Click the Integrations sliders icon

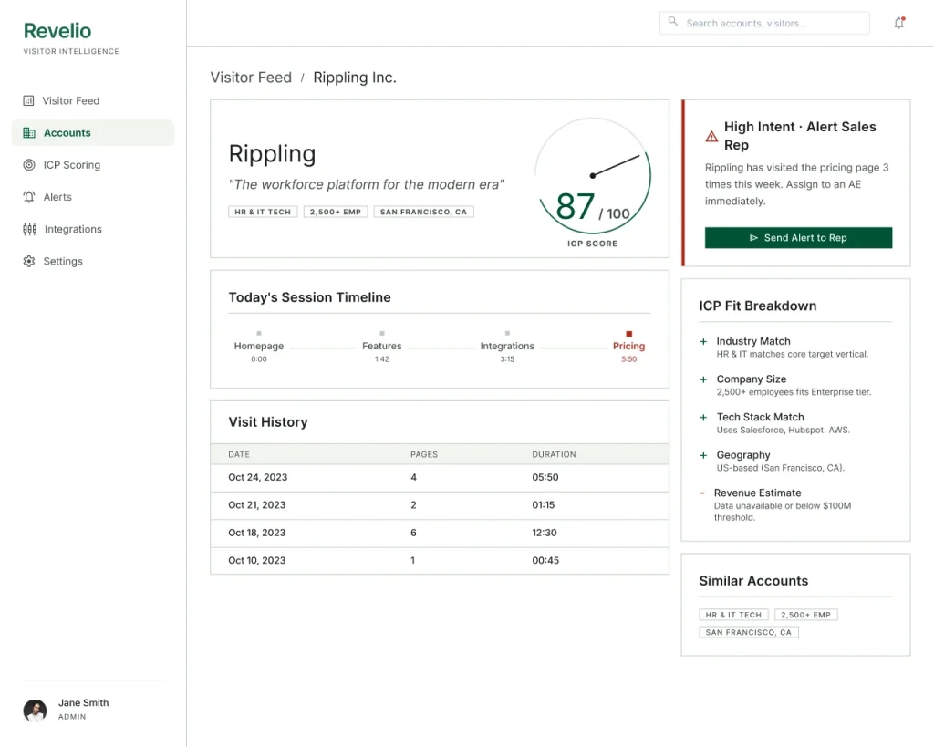click(x=29, y=229)
